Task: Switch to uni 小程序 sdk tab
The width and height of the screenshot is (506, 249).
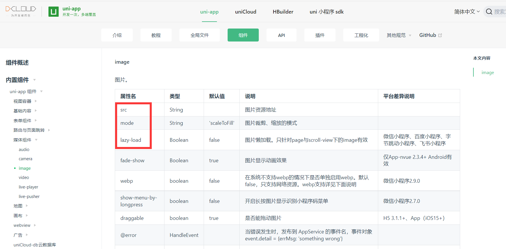Action: [x=327, y=12]
